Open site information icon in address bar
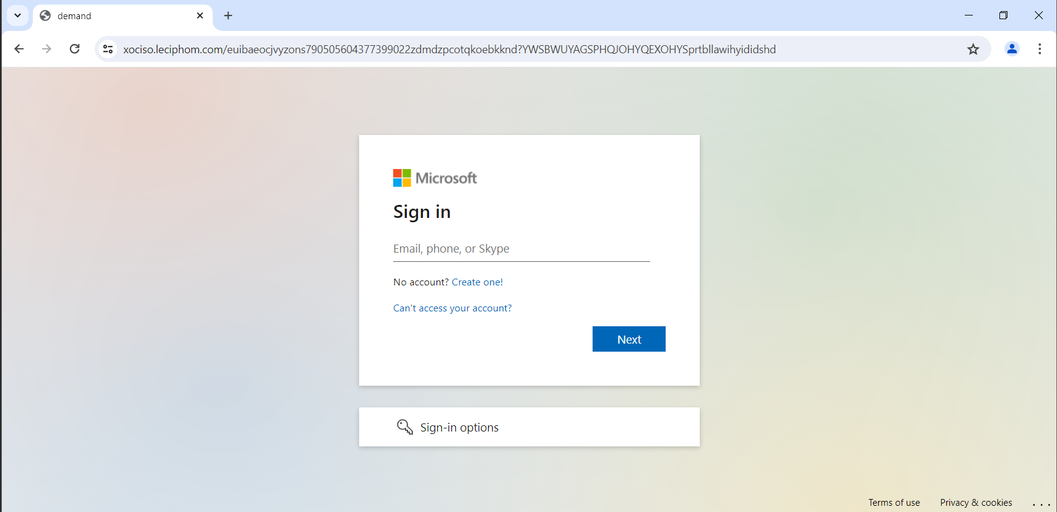This screenshot has height=512, width=1057. coord(108,49)
